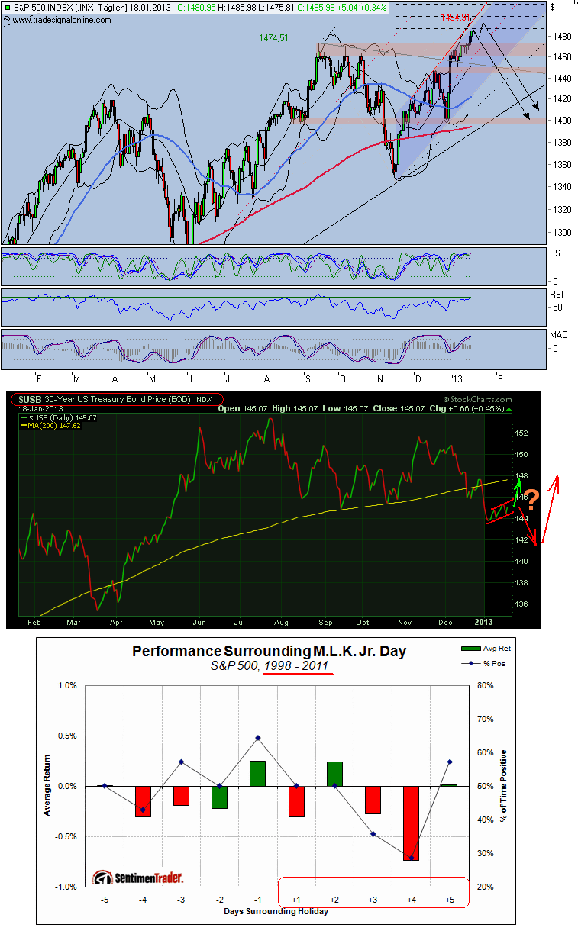
Task: Click the copyright StockCharts.com logo text
Action: coord(476,398)
